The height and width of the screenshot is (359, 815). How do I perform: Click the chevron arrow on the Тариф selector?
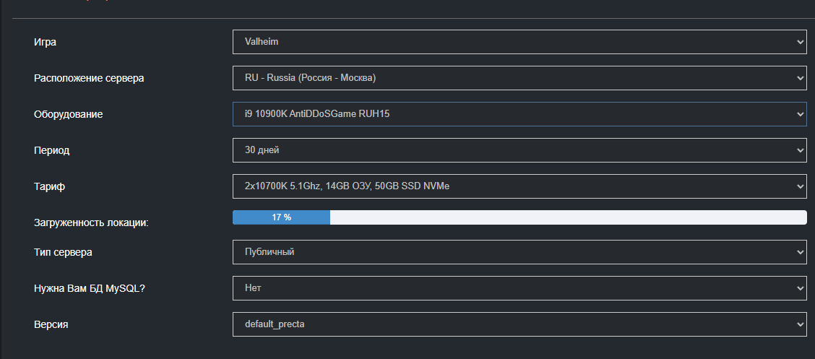[x=799, y=186]
